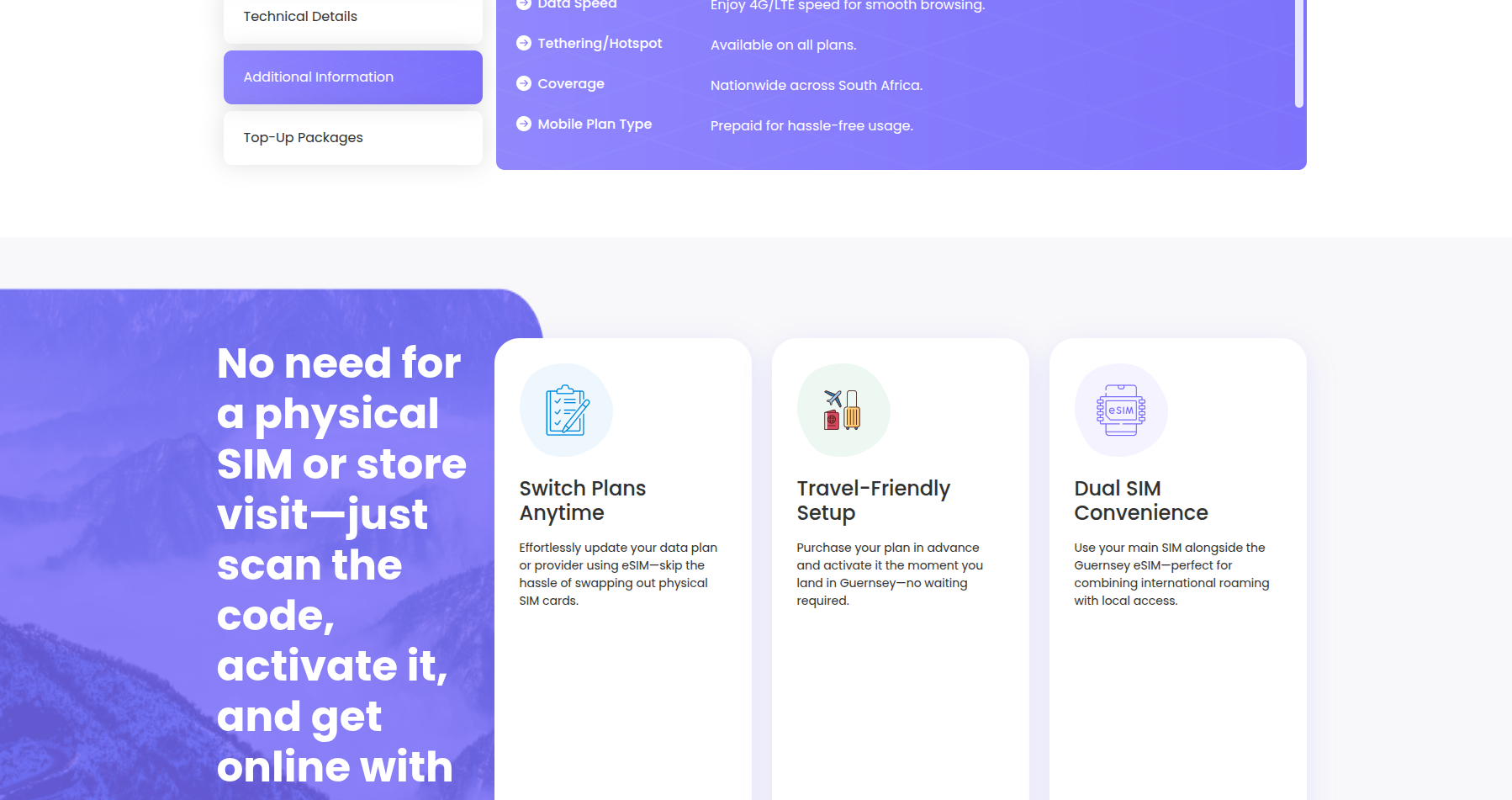
Task: Click the Prepaid for hassle-free usage text
Action: tap(811, 126)
